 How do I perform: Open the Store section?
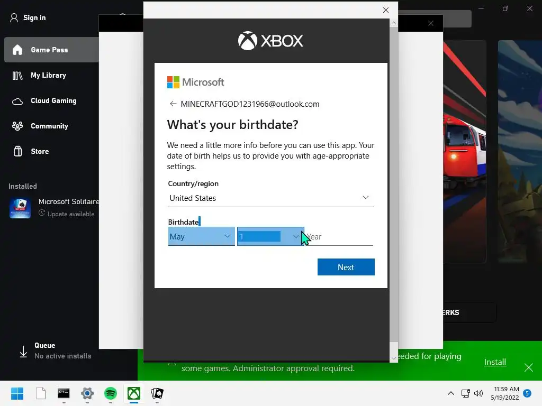pos(40,151)
